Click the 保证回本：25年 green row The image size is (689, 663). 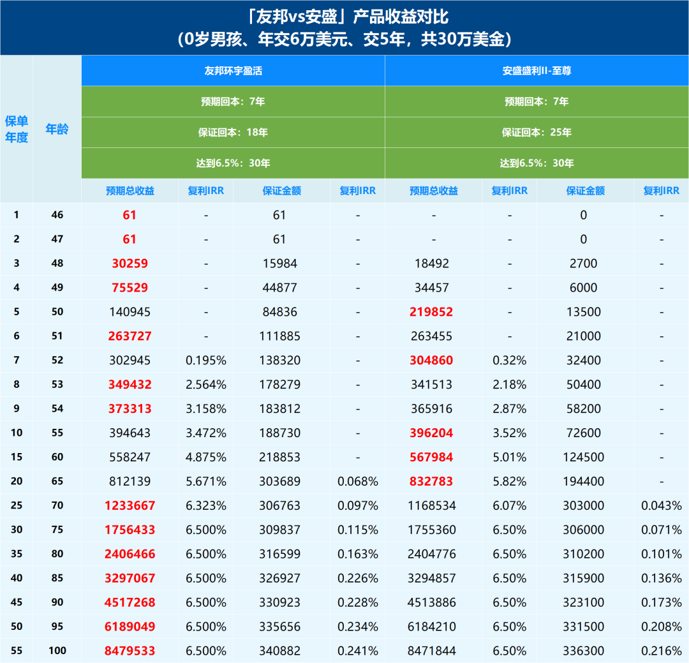[537, 133]
